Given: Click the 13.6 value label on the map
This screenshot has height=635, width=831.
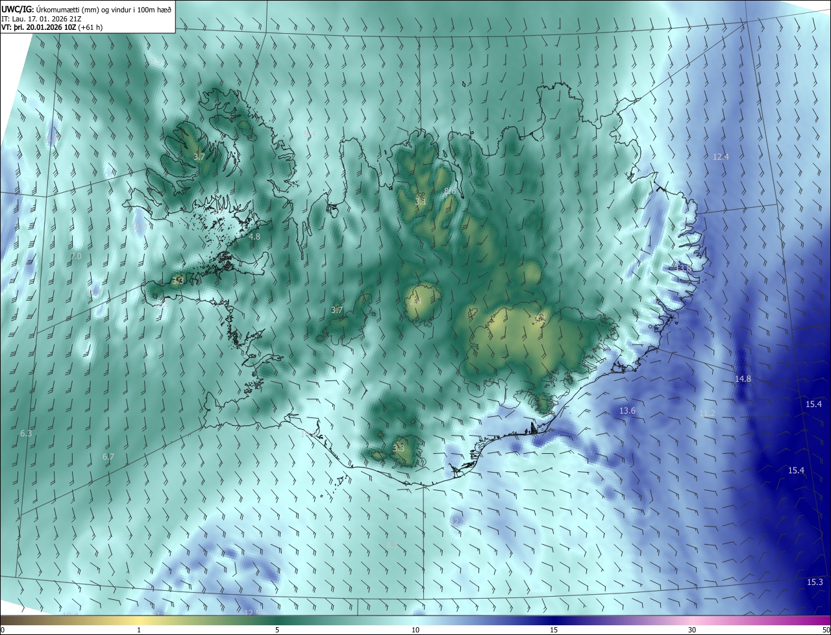Looking at the screenshot, I should [x=627, y=410].
